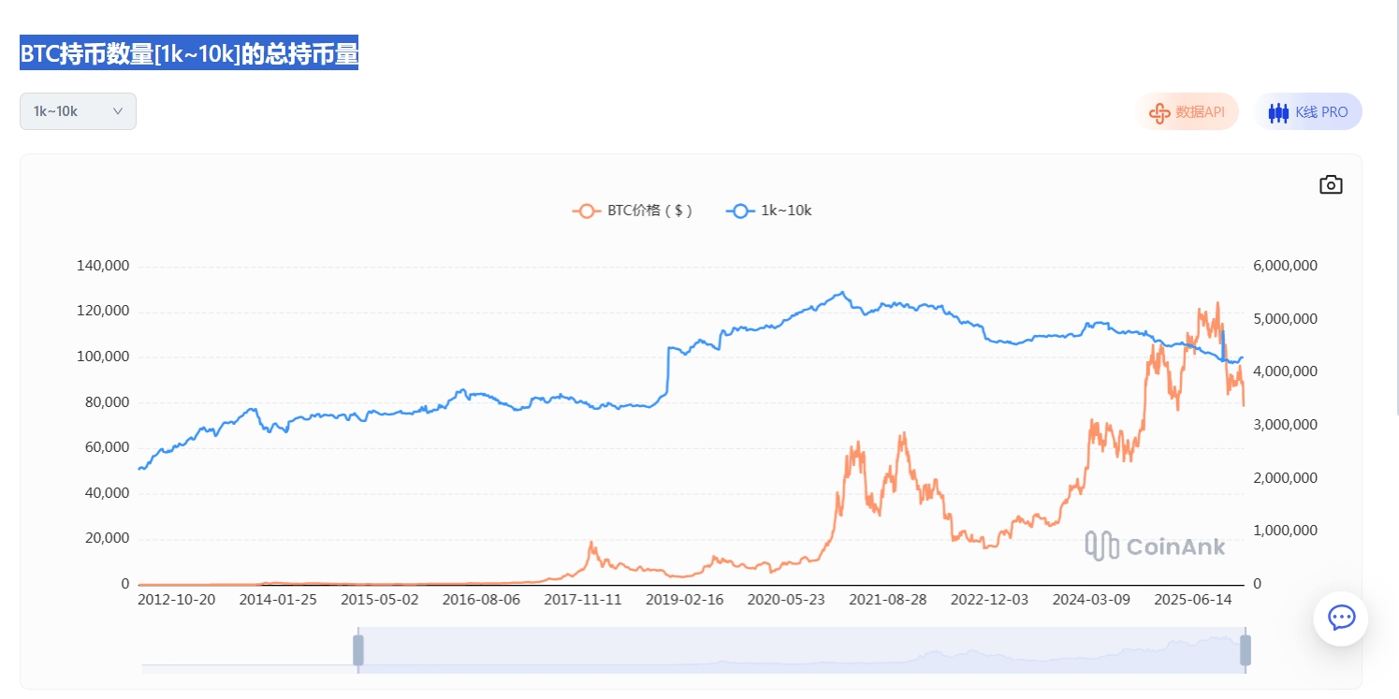The height and width of the screenshot is (699, 1399).
Task: Click the 2021-08-28 date axis label
Action: [887, 600]
